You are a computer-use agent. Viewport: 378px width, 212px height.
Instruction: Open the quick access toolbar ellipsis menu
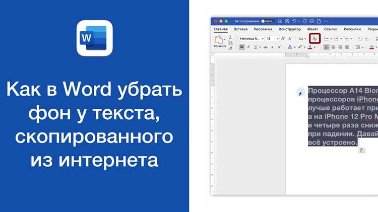click(x=326, y=21)
